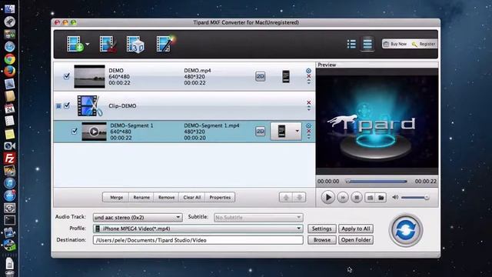Remove DEMO row with its red X
This screenshot has width=492, height=277.
(x=309, y=76)
